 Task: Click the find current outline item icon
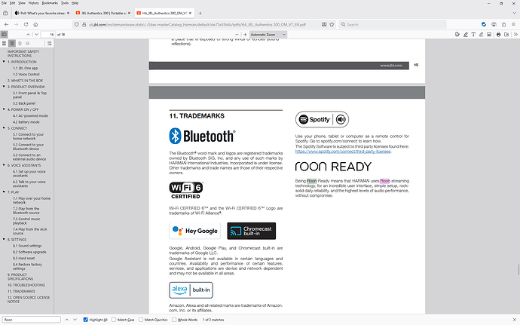[x=49, y=43]
